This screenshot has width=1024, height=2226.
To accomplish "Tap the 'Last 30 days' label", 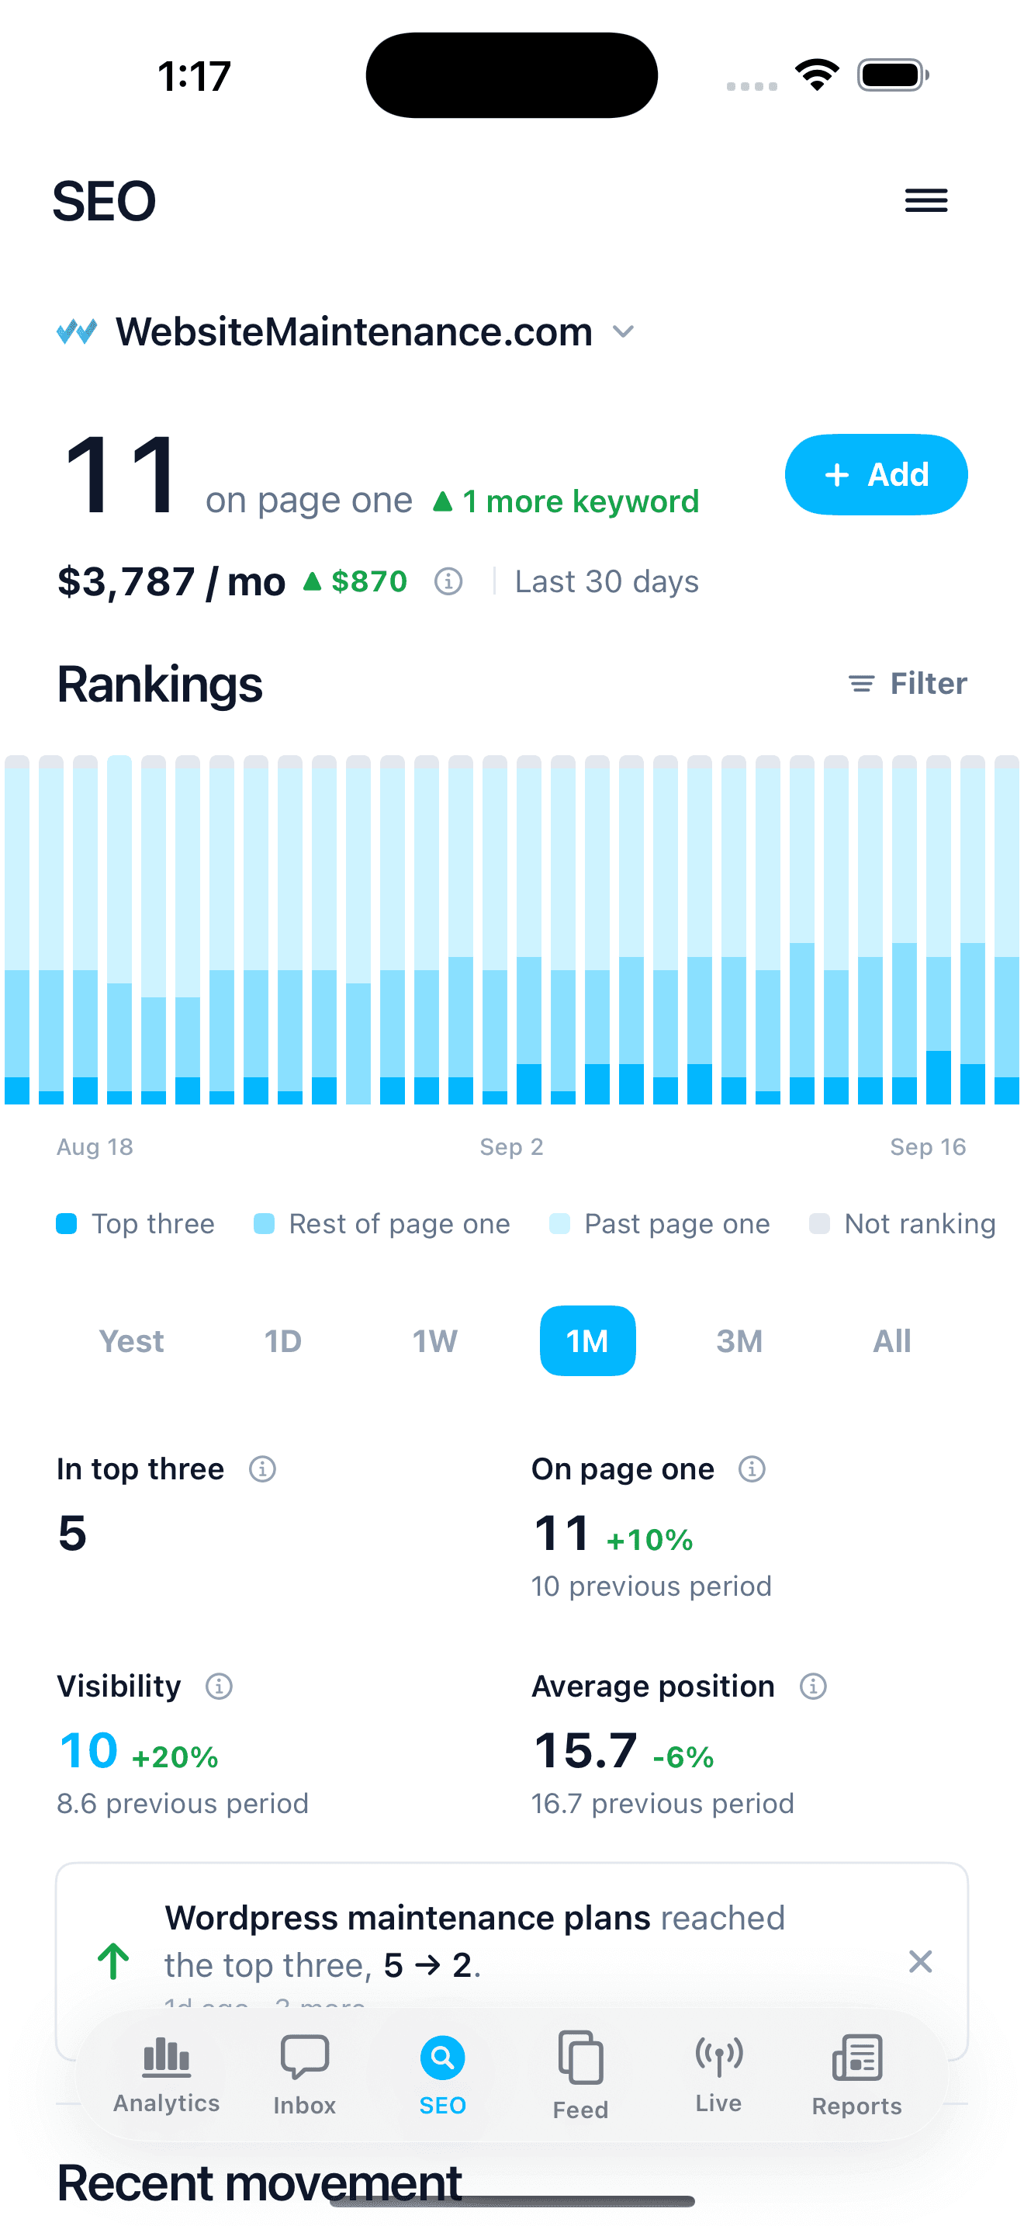I will tap(607, 581).
